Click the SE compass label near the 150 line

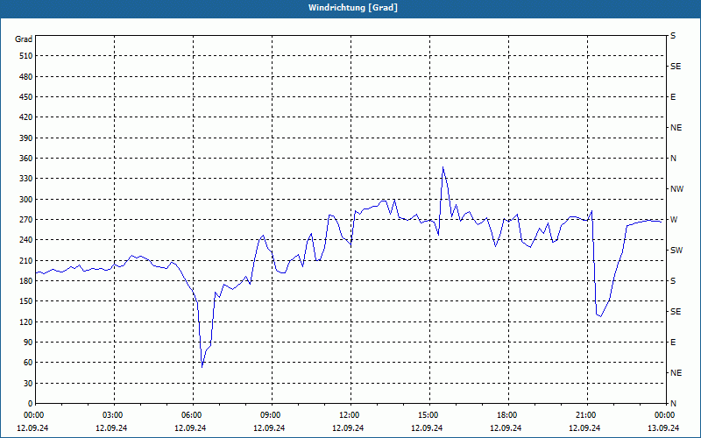coord(676,312)
